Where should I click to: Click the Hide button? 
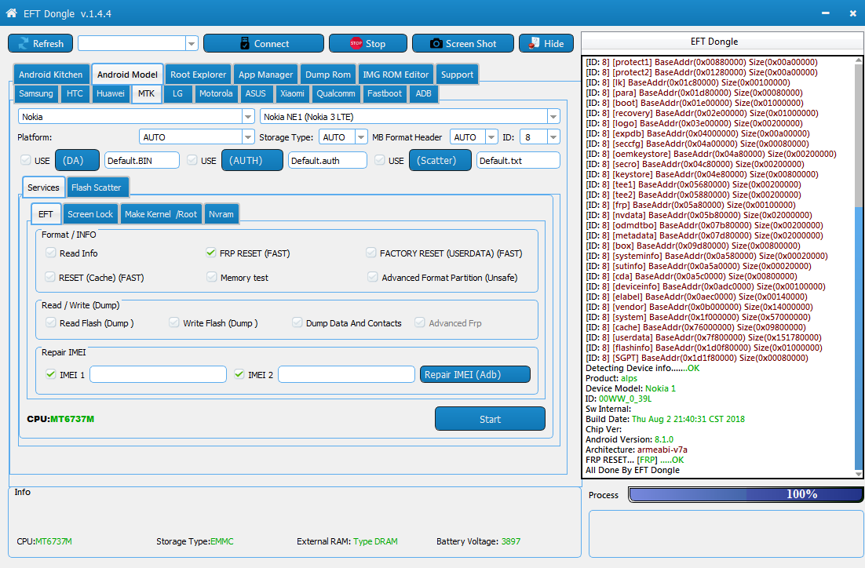(x=546, y=44)
